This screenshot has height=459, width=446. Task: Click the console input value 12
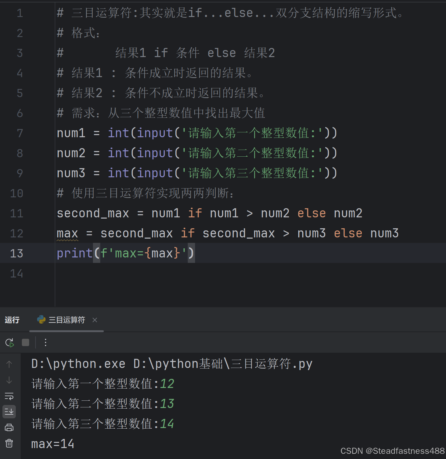click(167, 384)
